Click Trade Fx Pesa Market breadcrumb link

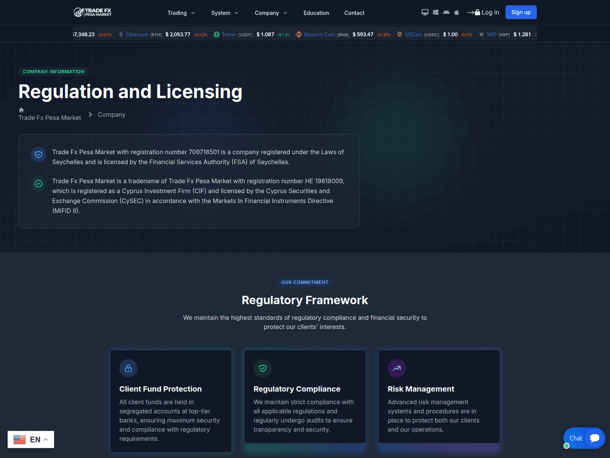[x=50, y=118]
